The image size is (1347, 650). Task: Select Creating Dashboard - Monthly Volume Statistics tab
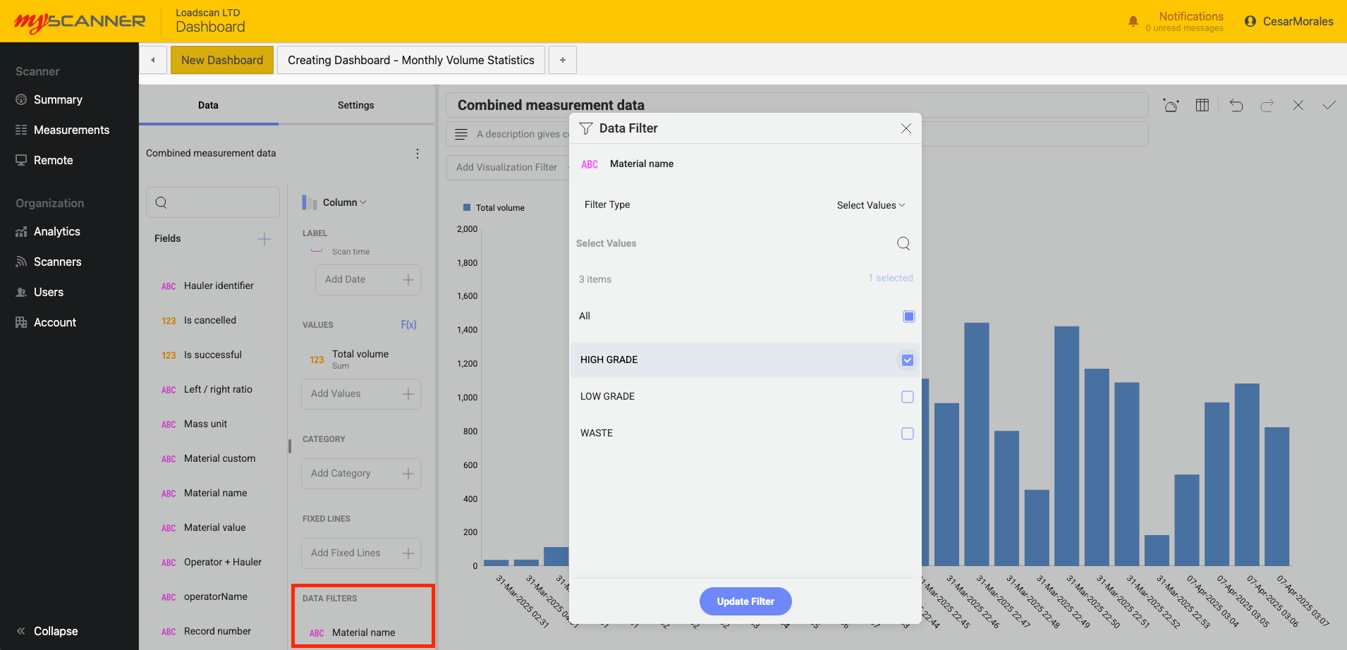(411, 60)
